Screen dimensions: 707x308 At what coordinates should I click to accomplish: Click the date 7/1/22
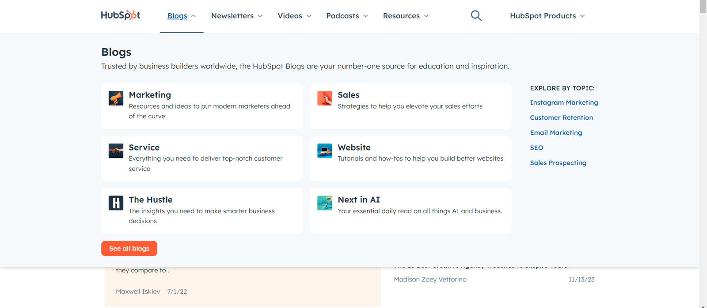pyautogui.click(x=177, y=291)
